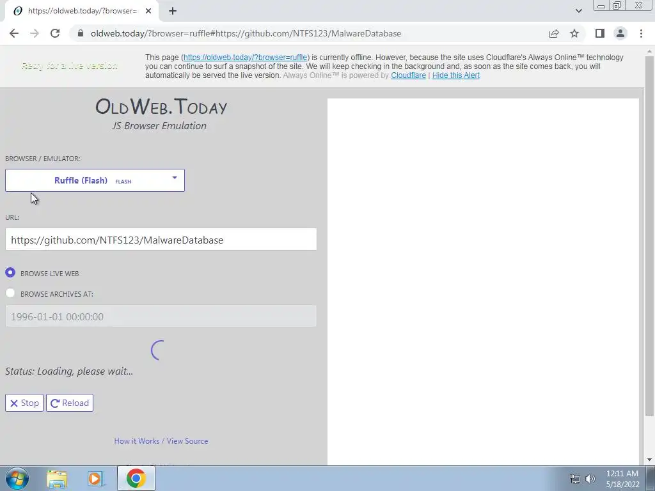Screen dimensions: 655x491
Task: Click the network tray icon
Action: click(575, 479)
